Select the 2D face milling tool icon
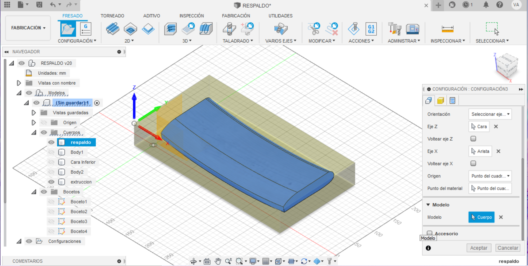This screenshot has height=266, width=528. tap(148, 29)
